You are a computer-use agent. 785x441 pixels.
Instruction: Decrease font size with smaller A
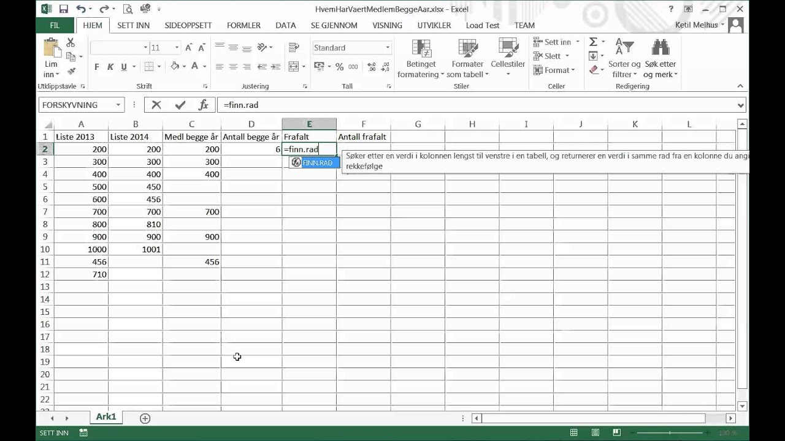(x=202, y=48)
